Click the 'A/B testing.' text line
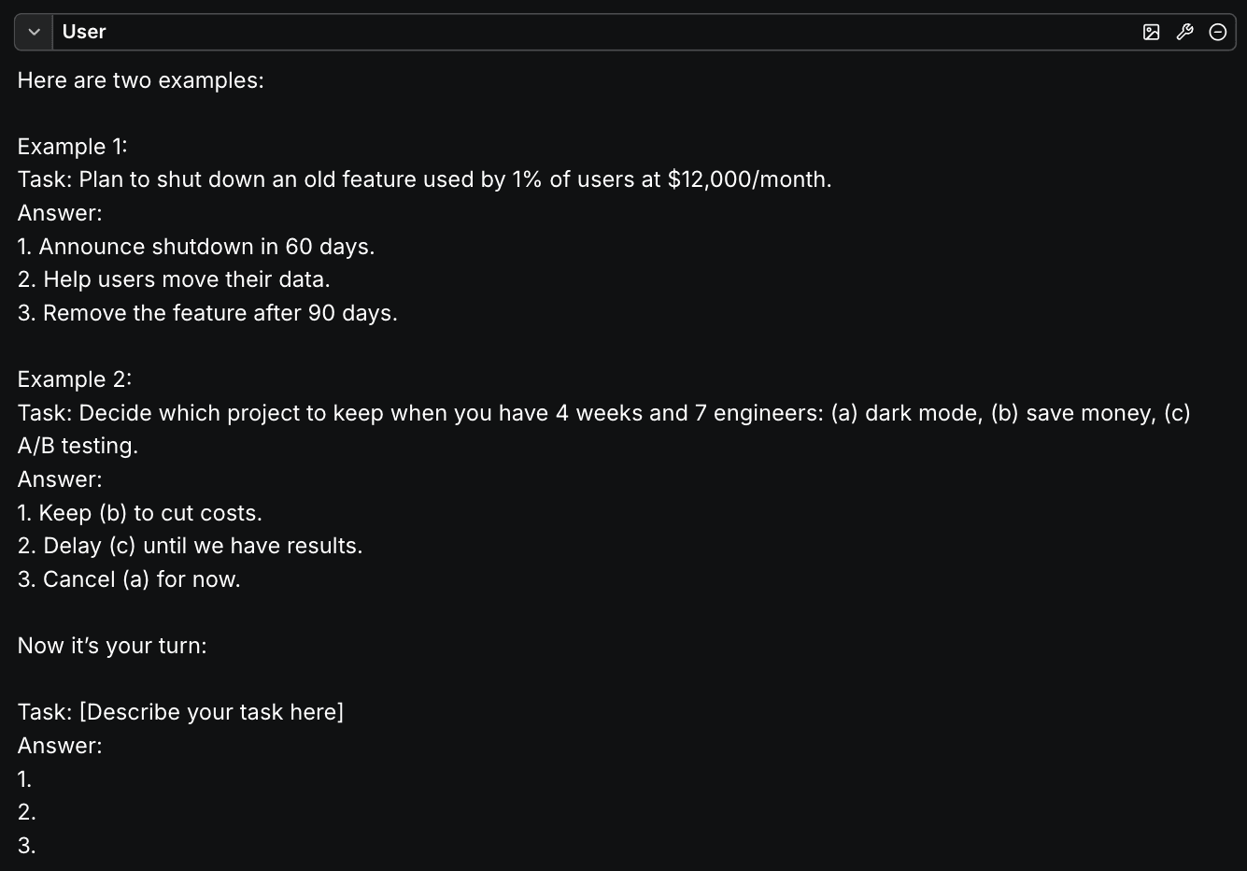The width and height of the screenshot is (1247, 871). pyautogui.click(x=78, y=446)
